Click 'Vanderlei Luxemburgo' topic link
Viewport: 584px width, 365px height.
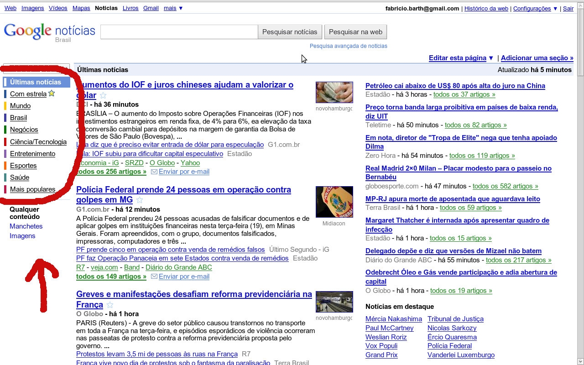pyautogui.click(x=461, y=355)
